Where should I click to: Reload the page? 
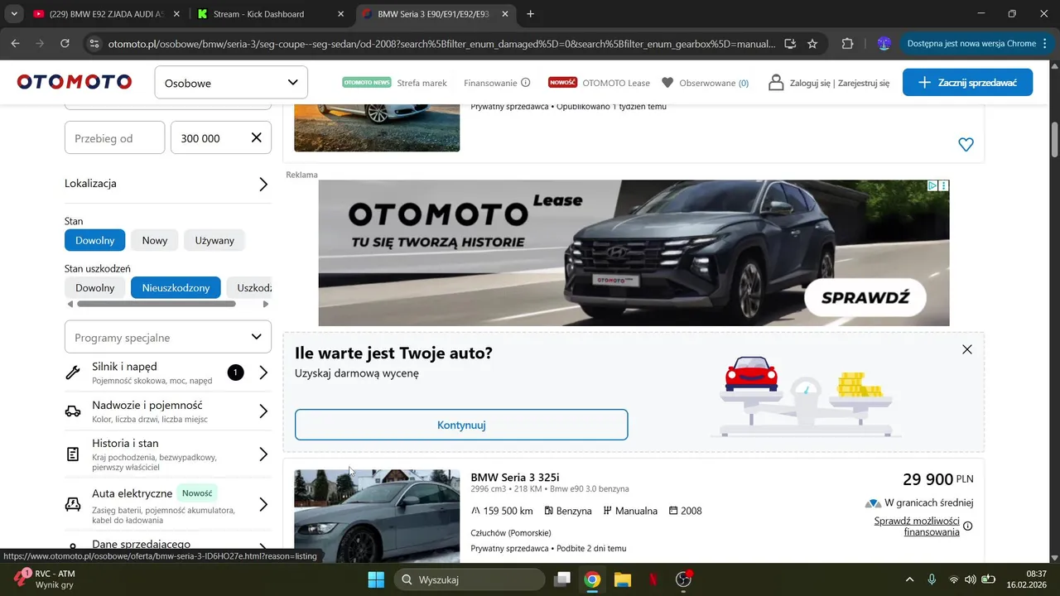(65, 44)
